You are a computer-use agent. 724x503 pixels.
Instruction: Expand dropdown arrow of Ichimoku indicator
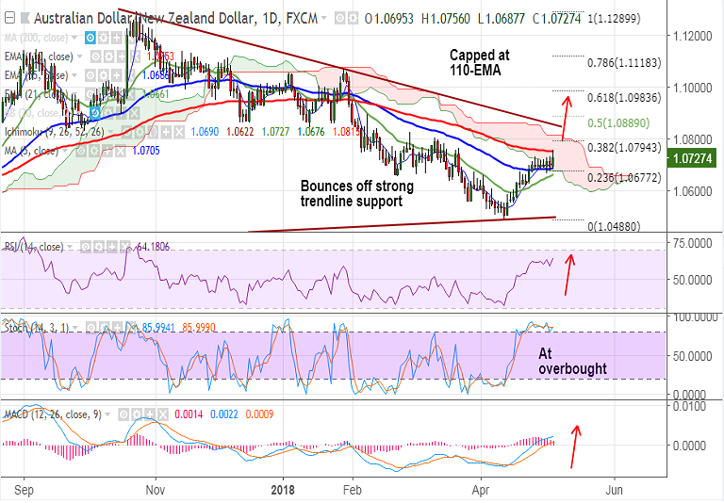pos(111,132)
